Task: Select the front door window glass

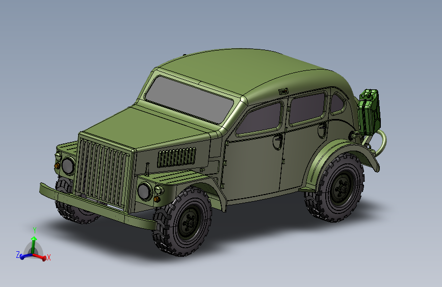Action: (x=259, y=118)
